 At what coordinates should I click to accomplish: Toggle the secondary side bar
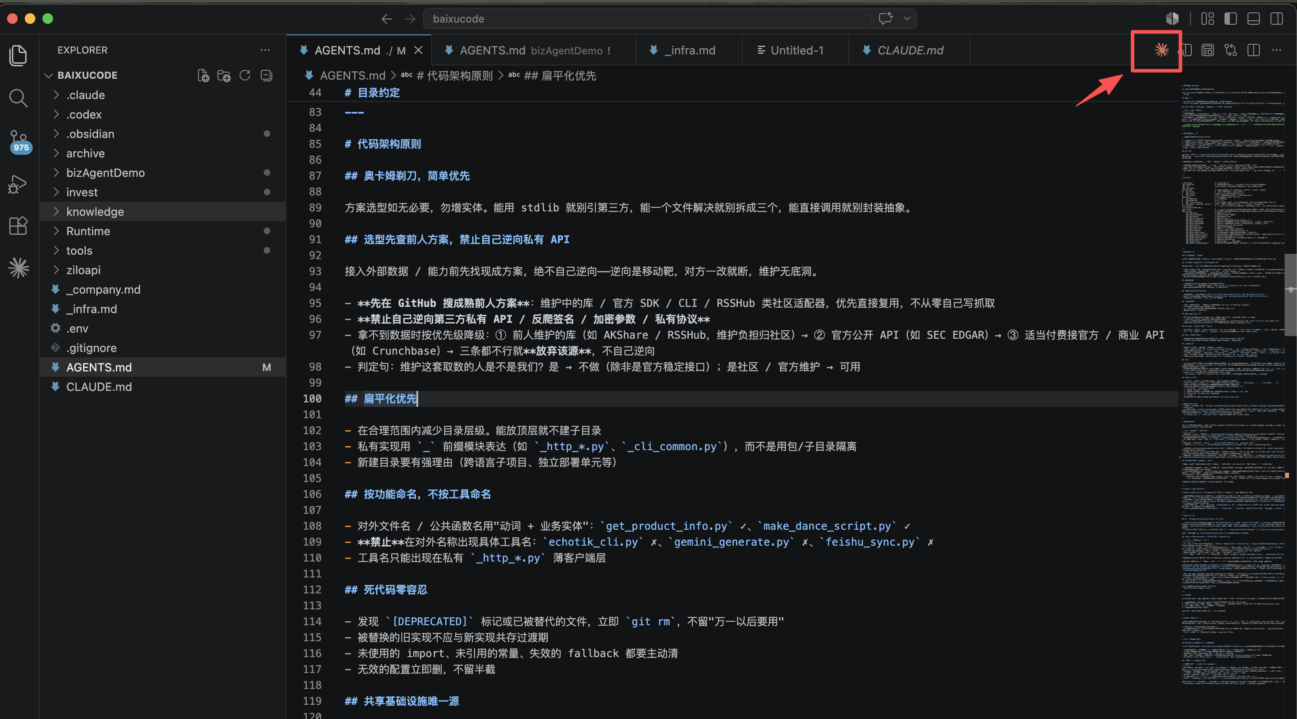(x=1277, y=19)
